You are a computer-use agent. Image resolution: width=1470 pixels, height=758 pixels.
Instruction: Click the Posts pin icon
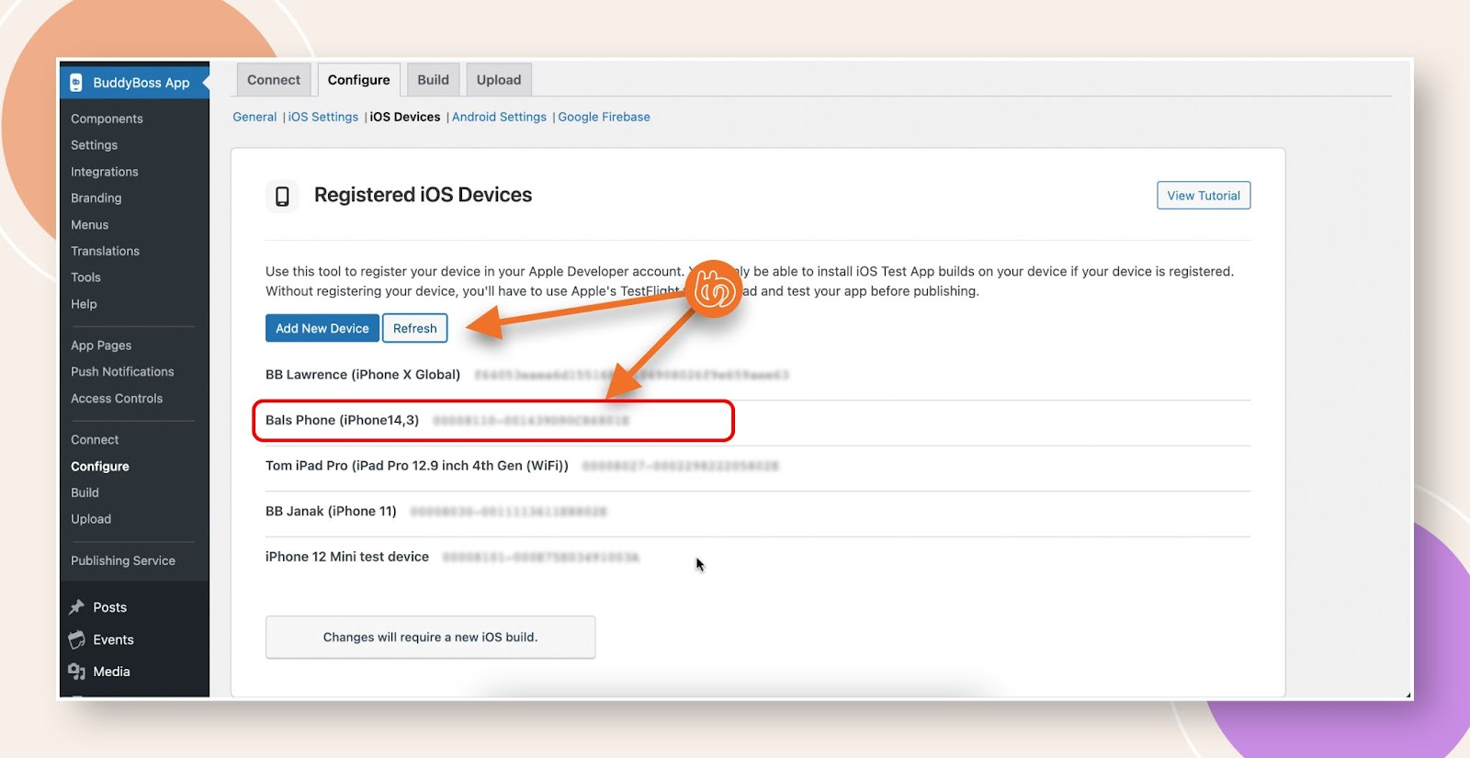[77, 607]
